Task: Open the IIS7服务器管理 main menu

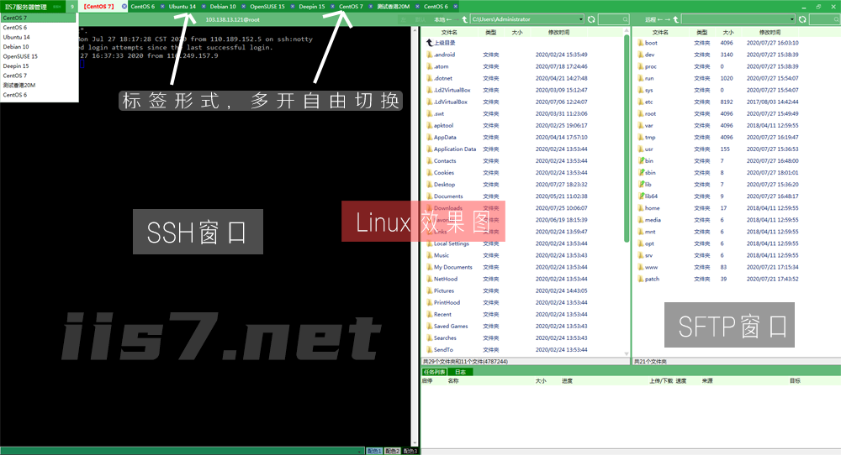Action: pos(25,7)
